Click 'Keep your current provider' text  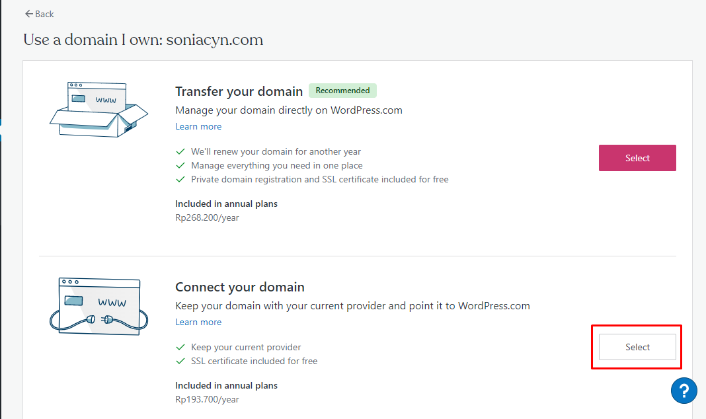point(246,348)
